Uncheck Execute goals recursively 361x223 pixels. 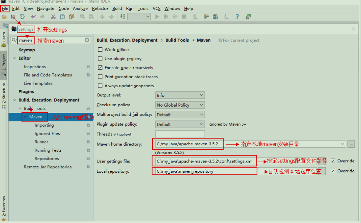pos(100,67)
